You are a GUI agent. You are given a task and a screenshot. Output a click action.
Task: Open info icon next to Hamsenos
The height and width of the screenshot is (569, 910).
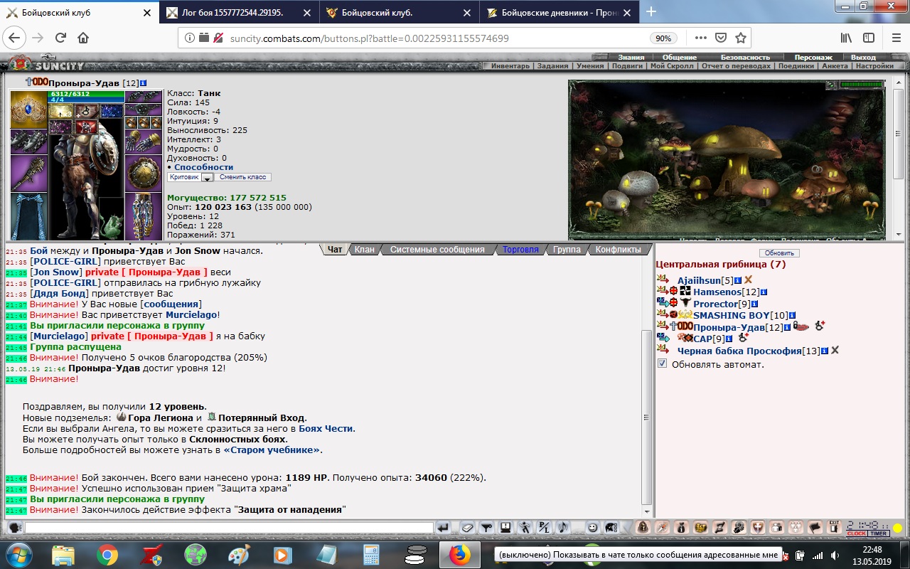tap(764, 292)
